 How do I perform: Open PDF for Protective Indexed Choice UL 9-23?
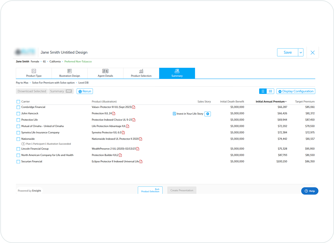134,120
